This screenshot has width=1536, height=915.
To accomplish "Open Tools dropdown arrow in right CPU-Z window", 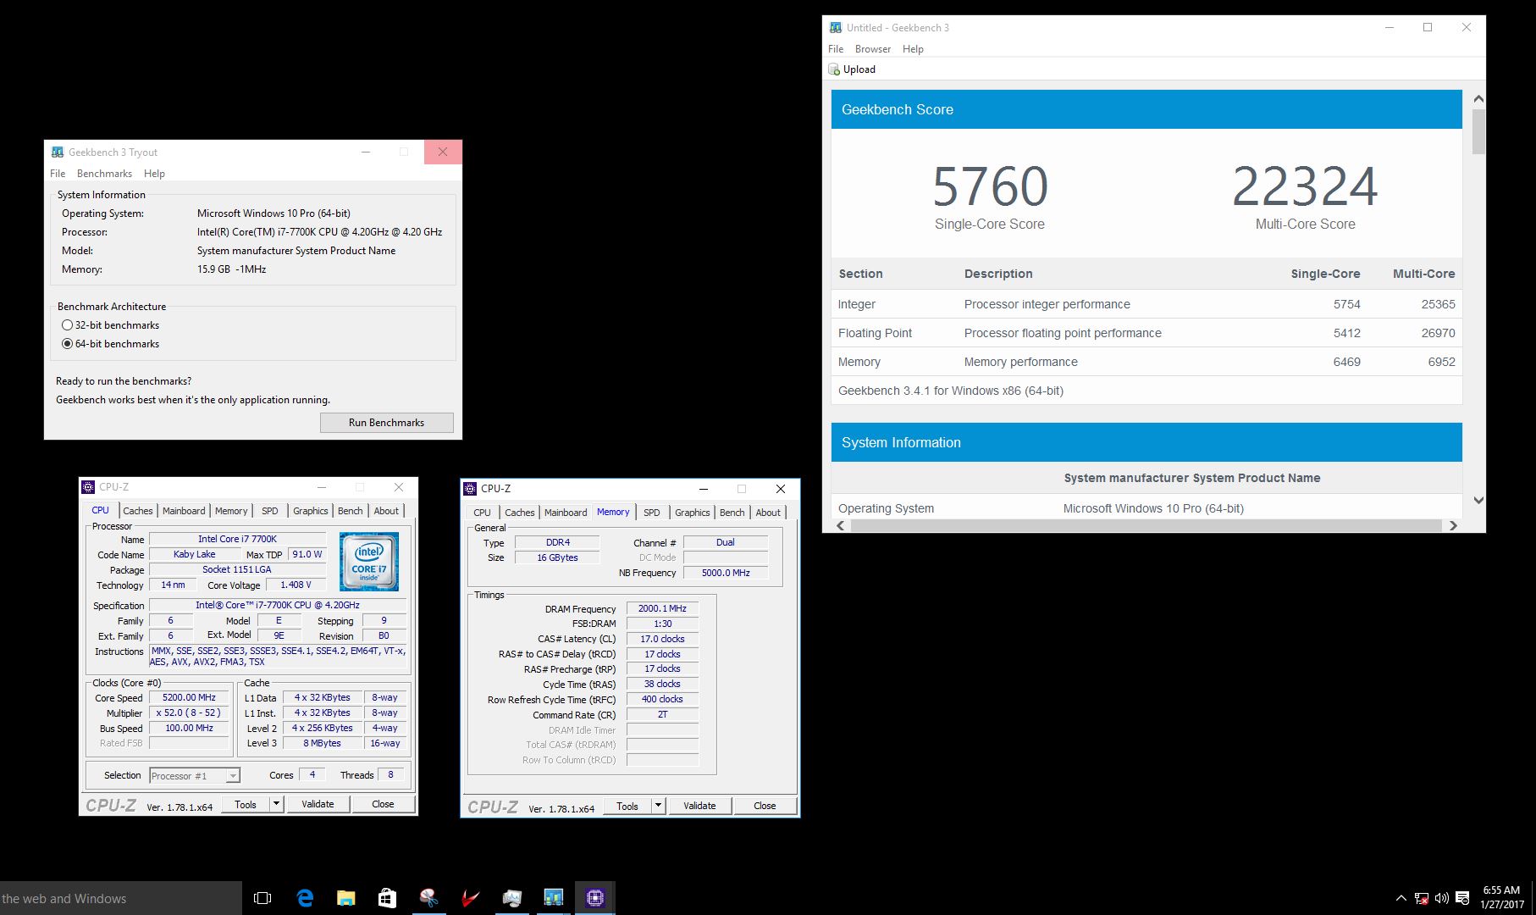I will 658,806.
